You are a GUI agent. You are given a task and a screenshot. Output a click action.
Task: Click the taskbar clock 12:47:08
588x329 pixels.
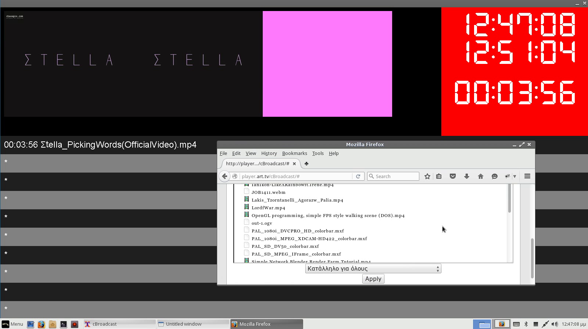[x=574, y=324]
